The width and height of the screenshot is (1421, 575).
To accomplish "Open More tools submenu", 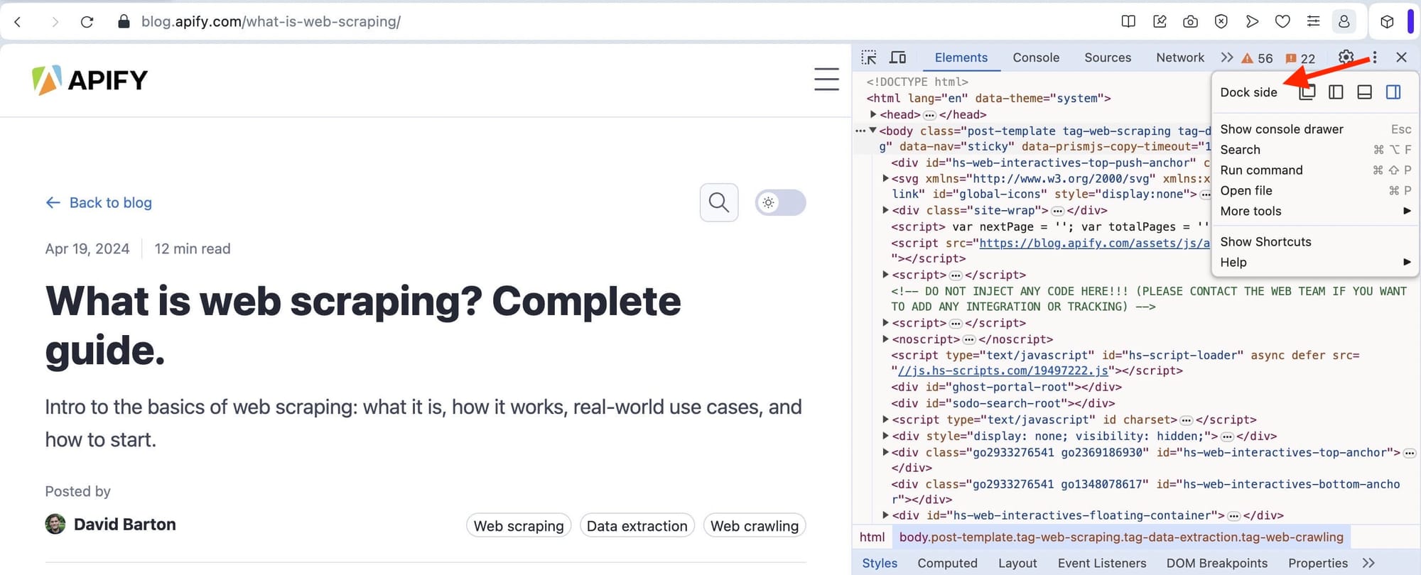I will (1315, 211).
